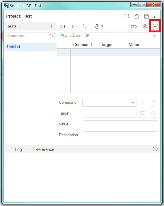This screenshot has width=164, height=206.
Task: Select target in page icon
Action: pyautogui.click(x=143, y=114)
